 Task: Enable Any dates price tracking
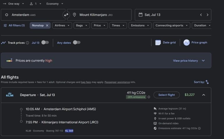pyautogui.click(x=77, y=42)
